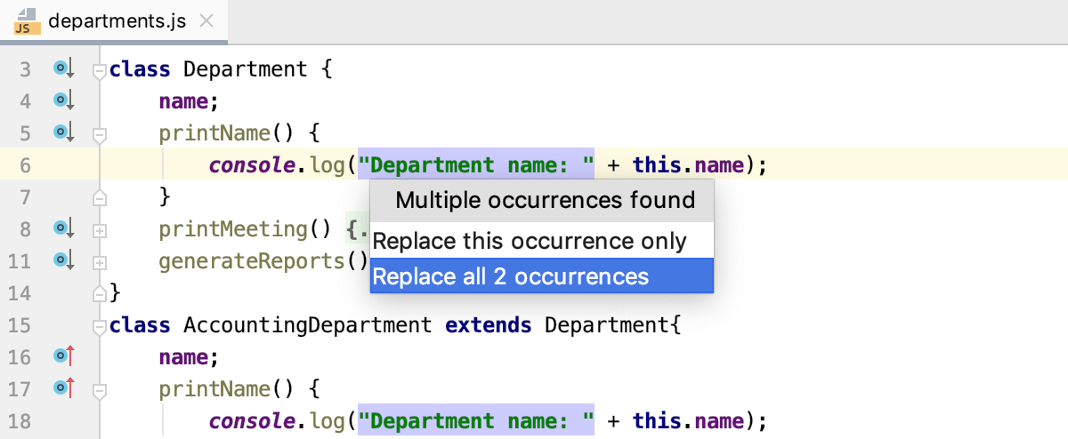
Task: Expand the folded generateReports method
Action: [x=100, y=261]
